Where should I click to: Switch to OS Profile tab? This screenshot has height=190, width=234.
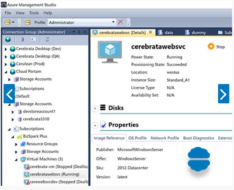(x=137, y=138)
